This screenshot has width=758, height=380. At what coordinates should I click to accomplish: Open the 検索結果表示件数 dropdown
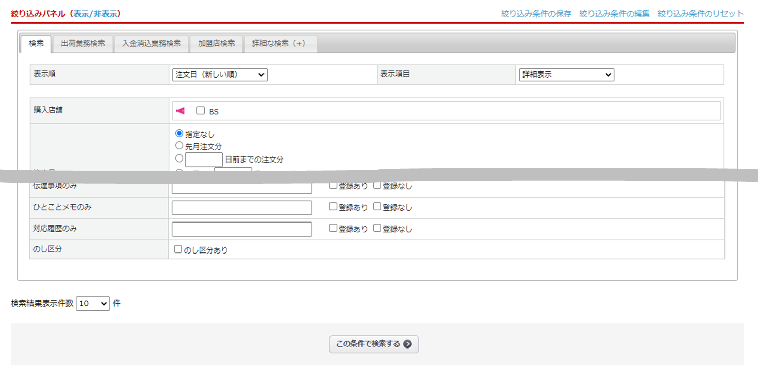[x=92, y=304]
